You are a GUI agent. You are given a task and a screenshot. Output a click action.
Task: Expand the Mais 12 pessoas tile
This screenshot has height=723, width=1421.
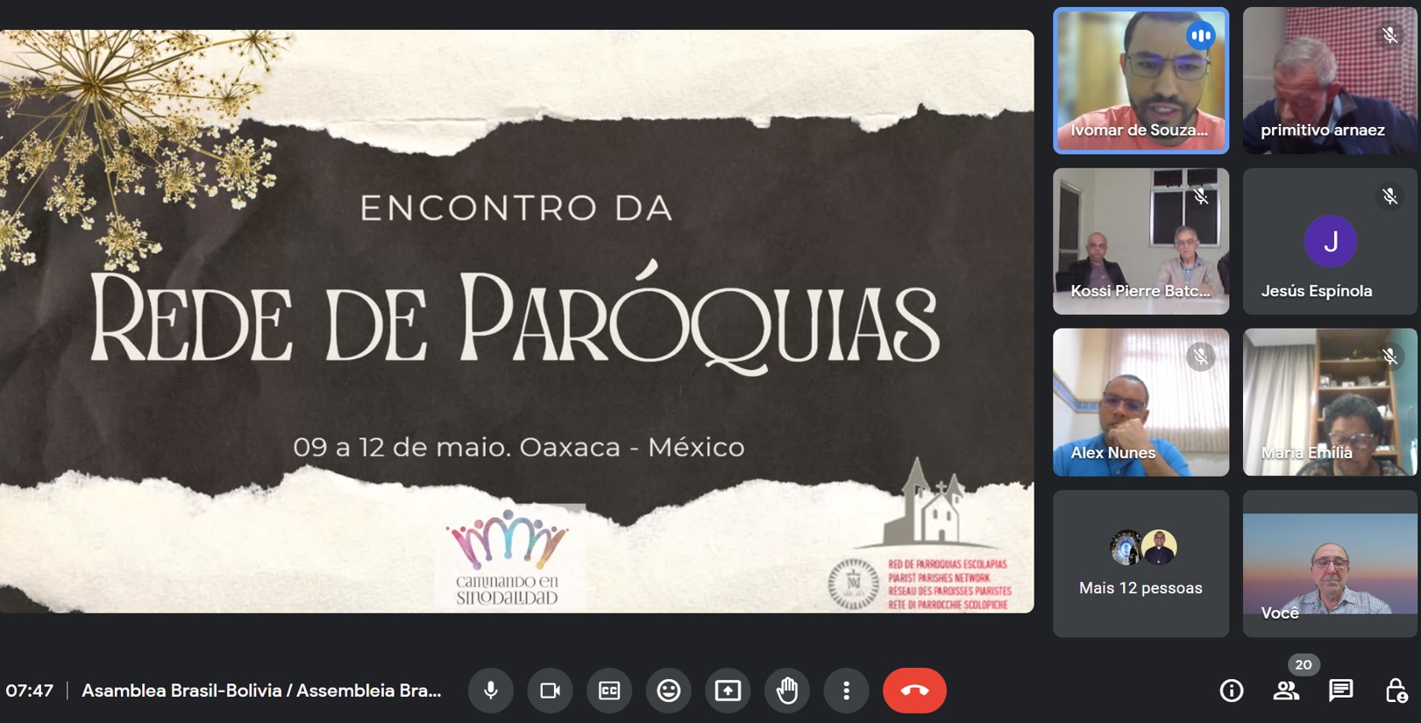click(x=1140, y=564)
